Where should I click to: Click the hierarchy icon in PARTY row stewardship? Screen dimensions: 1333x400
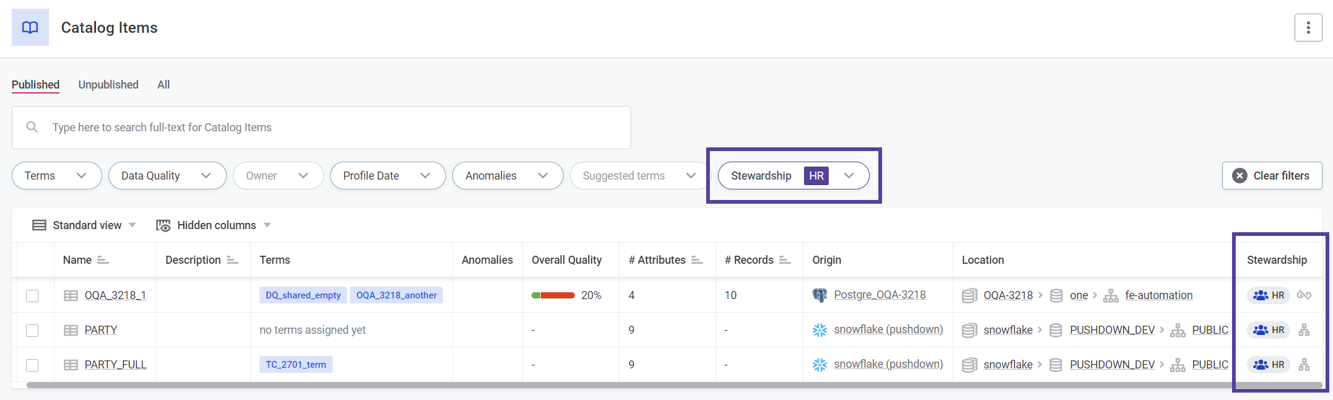point(1304,330)
